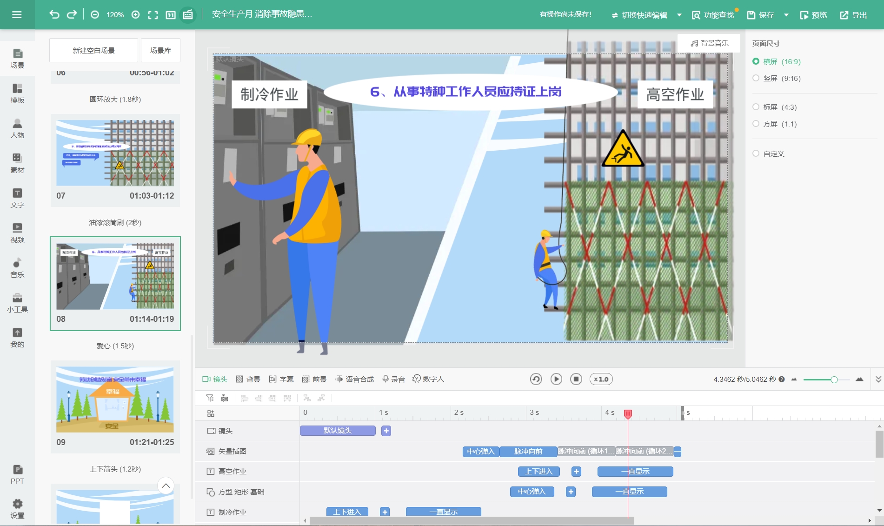Click the help icon beside duration
The image size is (884, 526).
click(782, 379)
